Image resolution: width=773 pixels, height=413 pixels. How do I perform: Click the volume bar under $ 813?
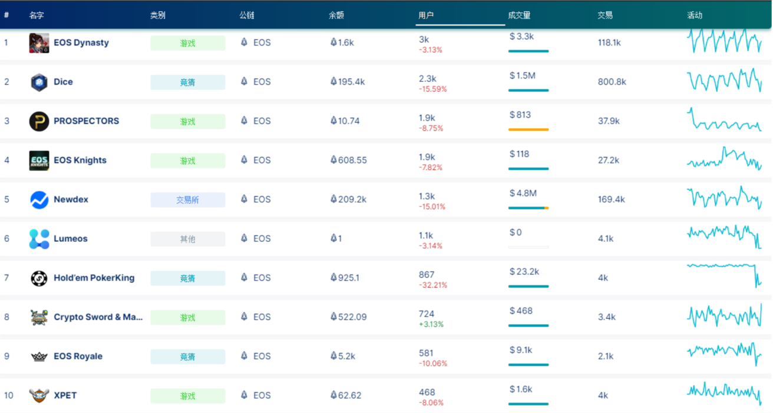[x=528, y=129]
